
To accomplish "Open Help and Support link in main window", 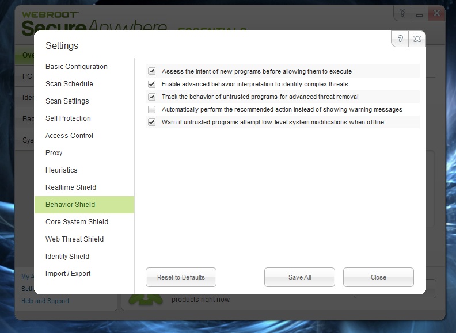I will coord(45,301).
